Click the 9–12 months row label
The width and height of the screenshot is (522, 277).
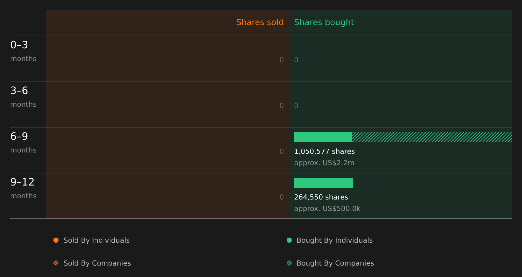point(23,189)
